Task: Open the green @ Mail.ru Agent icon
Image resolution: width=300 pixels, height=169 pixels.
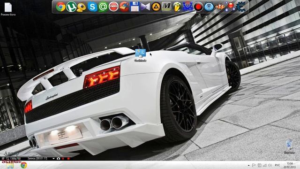Action: click(x=103, y=7)
